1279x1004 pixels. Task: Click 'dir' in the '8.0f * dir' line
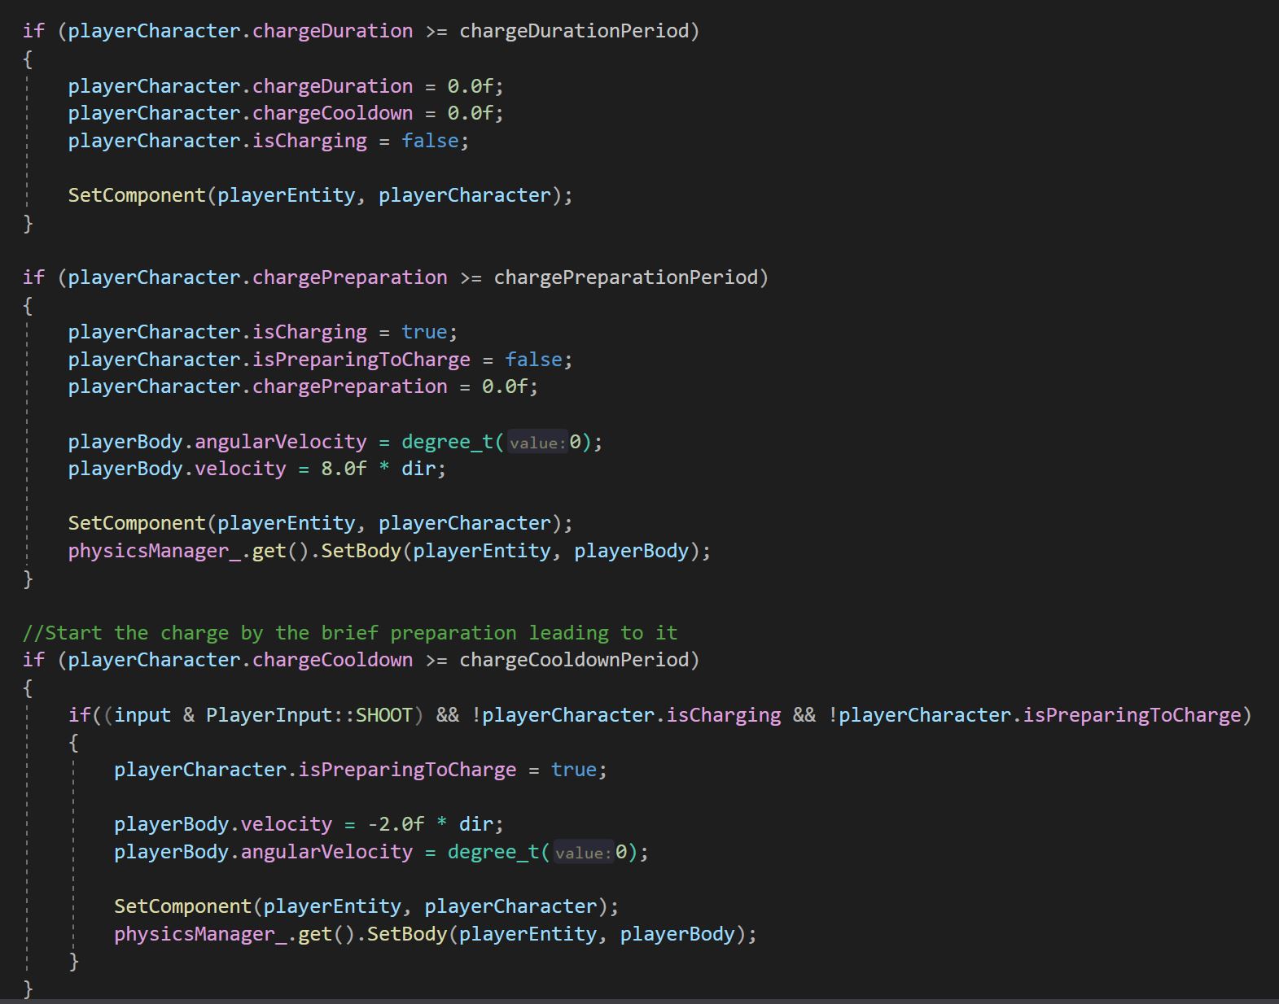click(418, 469)
